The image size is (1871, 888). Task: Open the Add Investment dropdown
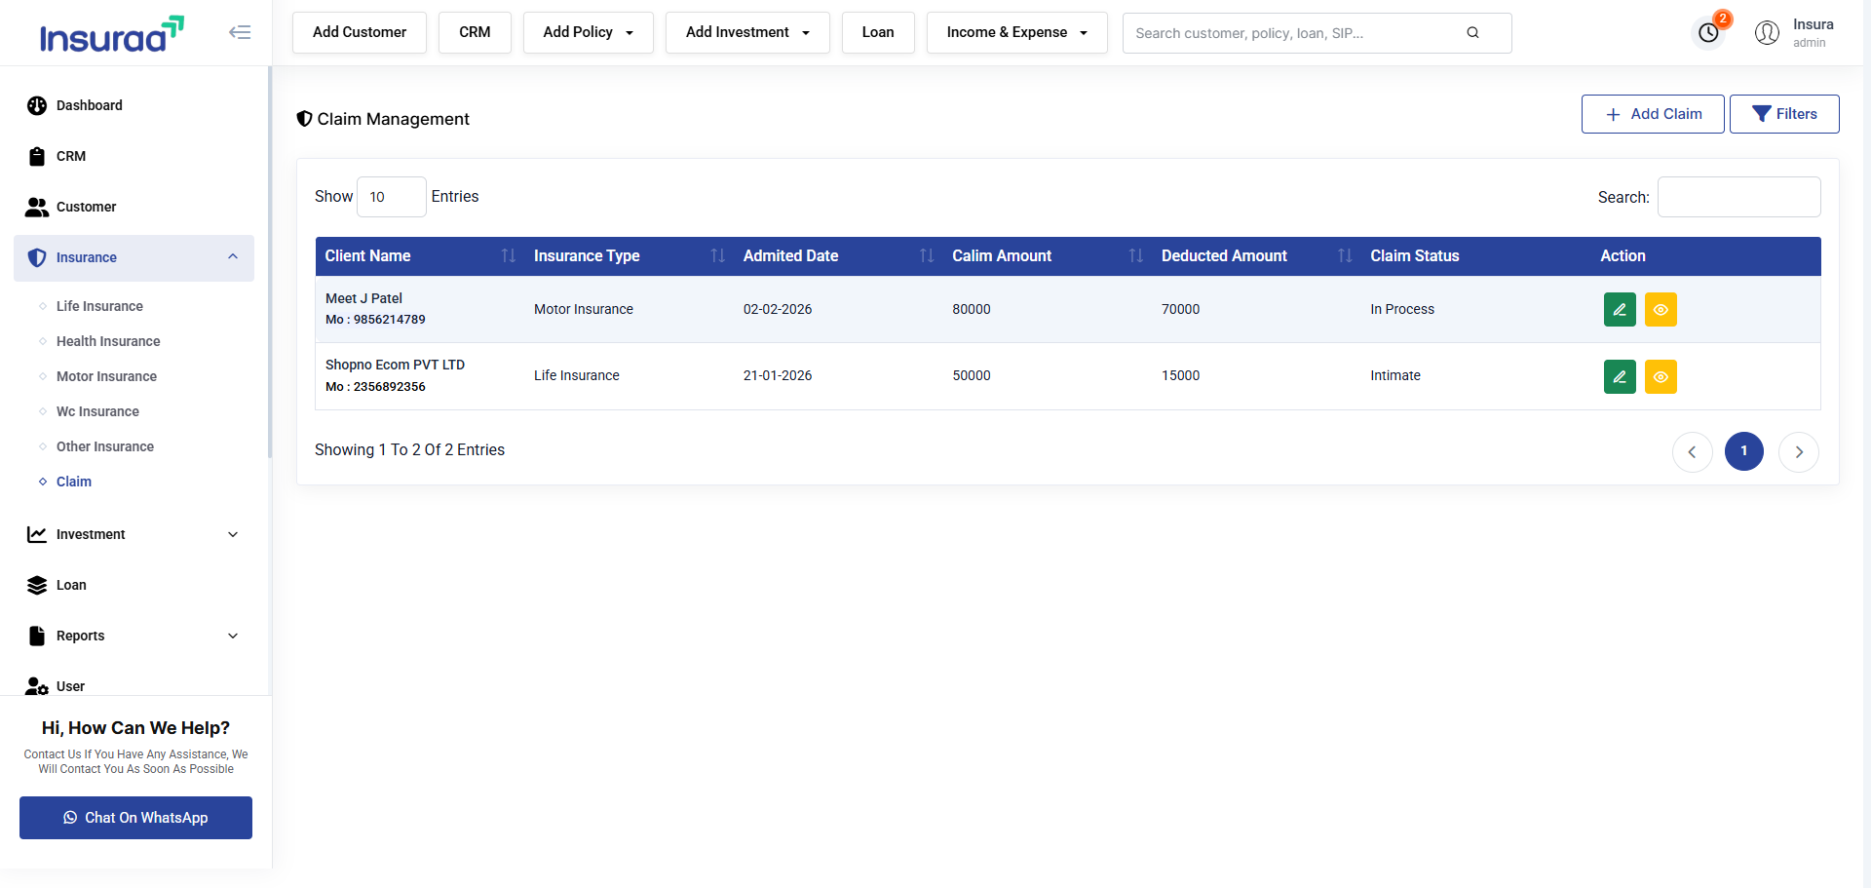click(747, 32)
